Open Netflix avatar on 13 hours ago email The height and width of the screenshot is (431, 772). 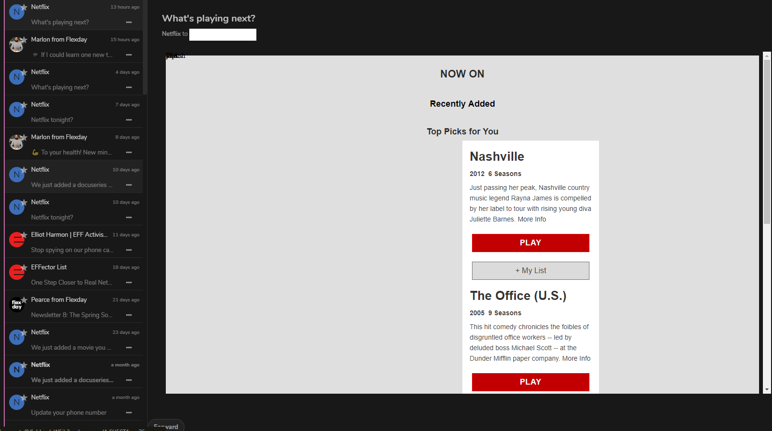click(x=17, y=12)
